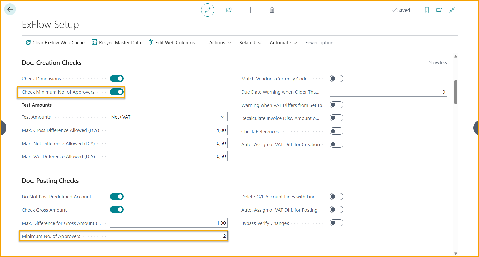Click the Share icon in the top bar
The height and width of the screenshot is (257, 479).
pos(229,10)
